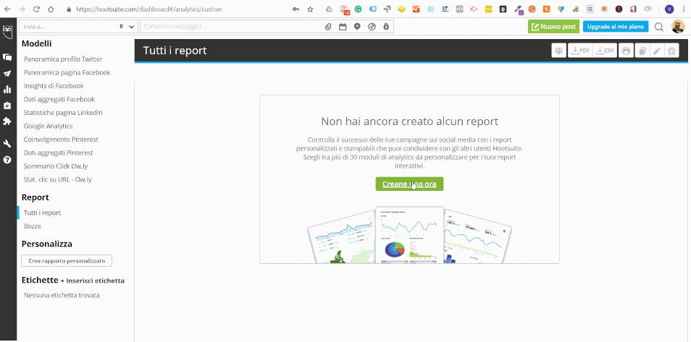Open Assignments clipboard icon in sidebar
The width and height of the screenshot is (691, 342).
point(7,106)
